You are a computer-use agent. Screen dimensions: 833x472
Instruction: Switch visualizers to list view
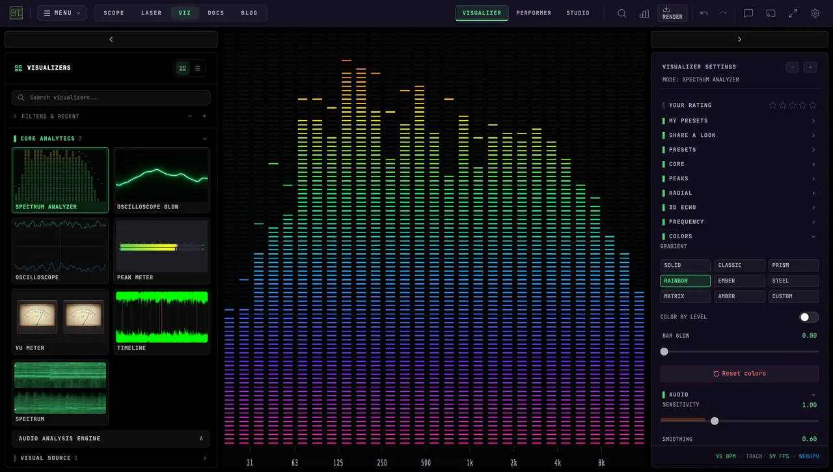pos(197,68)
